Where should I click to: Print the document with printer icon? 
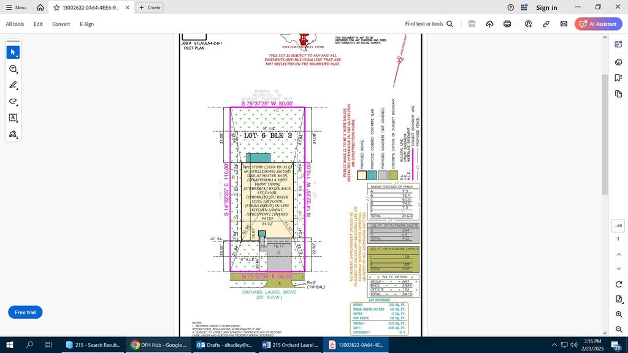(x=507, y=24)
